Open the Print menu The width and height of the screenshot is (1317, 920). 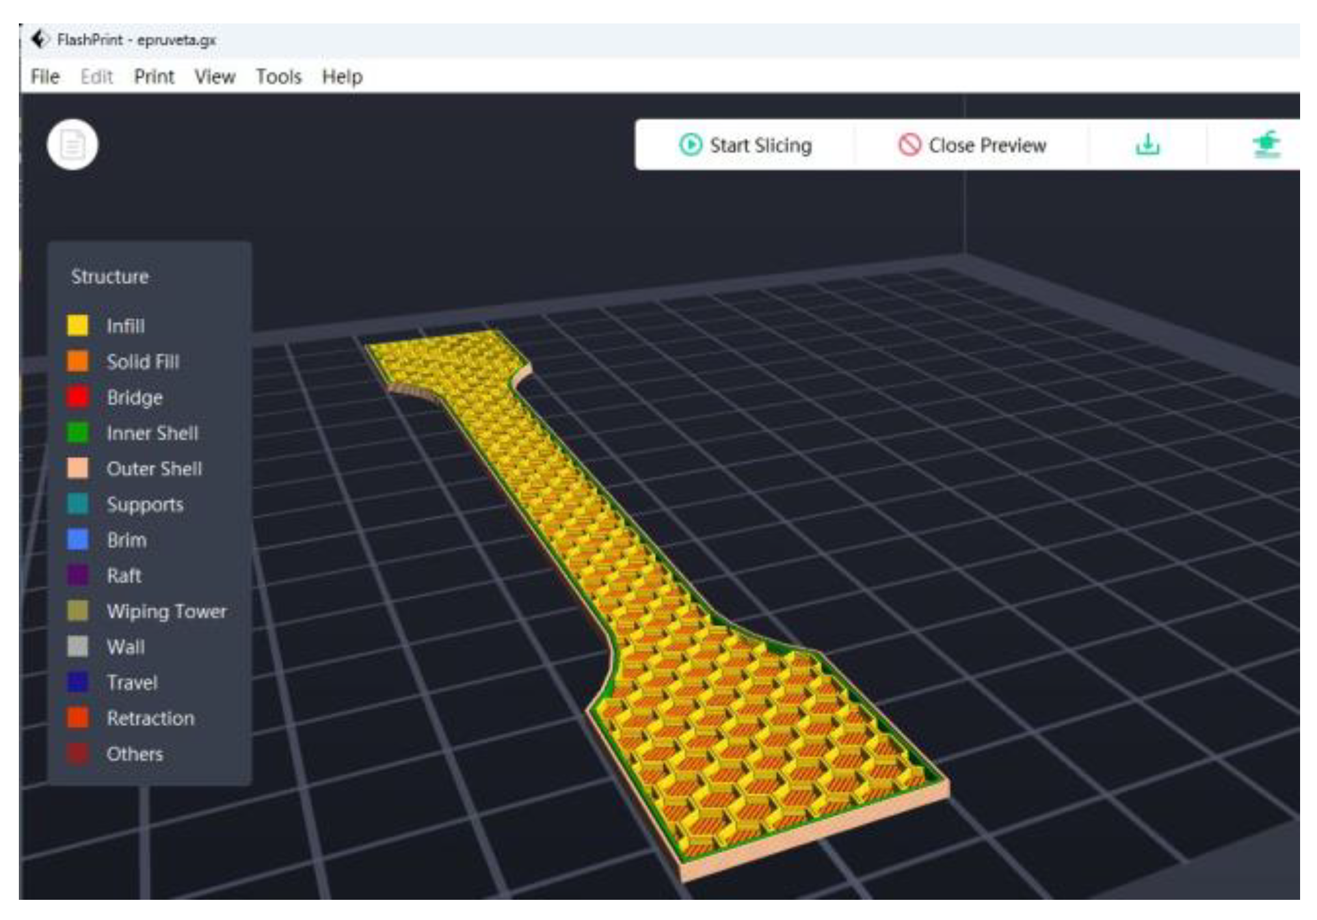point(154,77)
